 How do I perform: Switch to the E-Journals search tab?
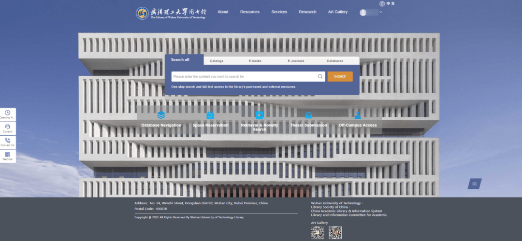coord(295,61)
